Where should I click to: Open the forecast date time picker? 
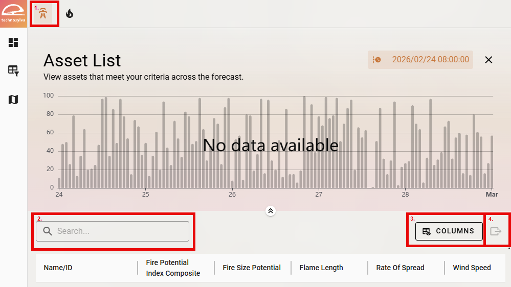click(x=420, y=60)
